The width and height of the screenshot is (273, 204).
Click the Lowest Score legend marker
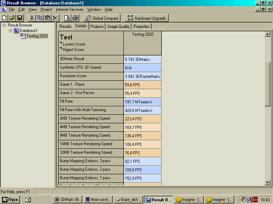click(x=61, y=43)
